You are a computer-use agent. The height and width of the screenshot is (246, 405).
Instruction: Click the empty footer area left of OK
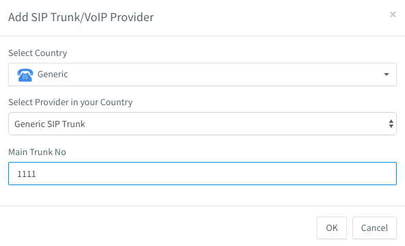[x=159, y=228]
